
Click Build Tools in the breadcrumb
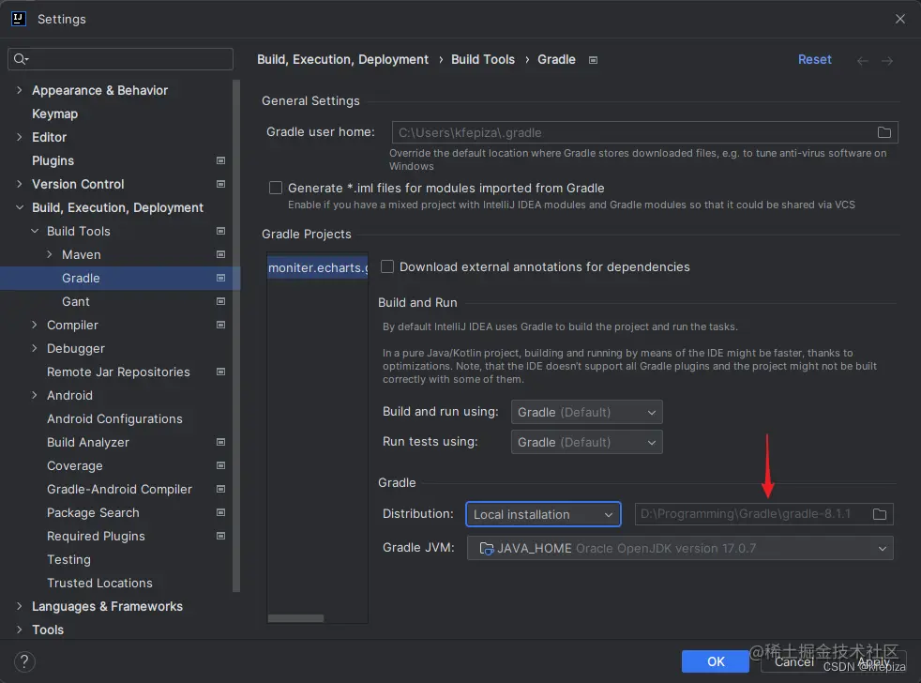tap(483, 59)
